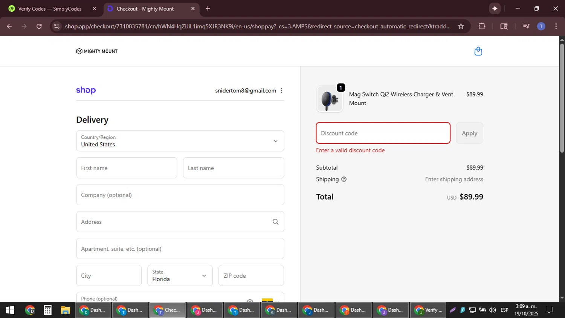This screenshot has height=318, width=565.
Task: Open the media control icon in toolbar
Action: click(526, 26)
